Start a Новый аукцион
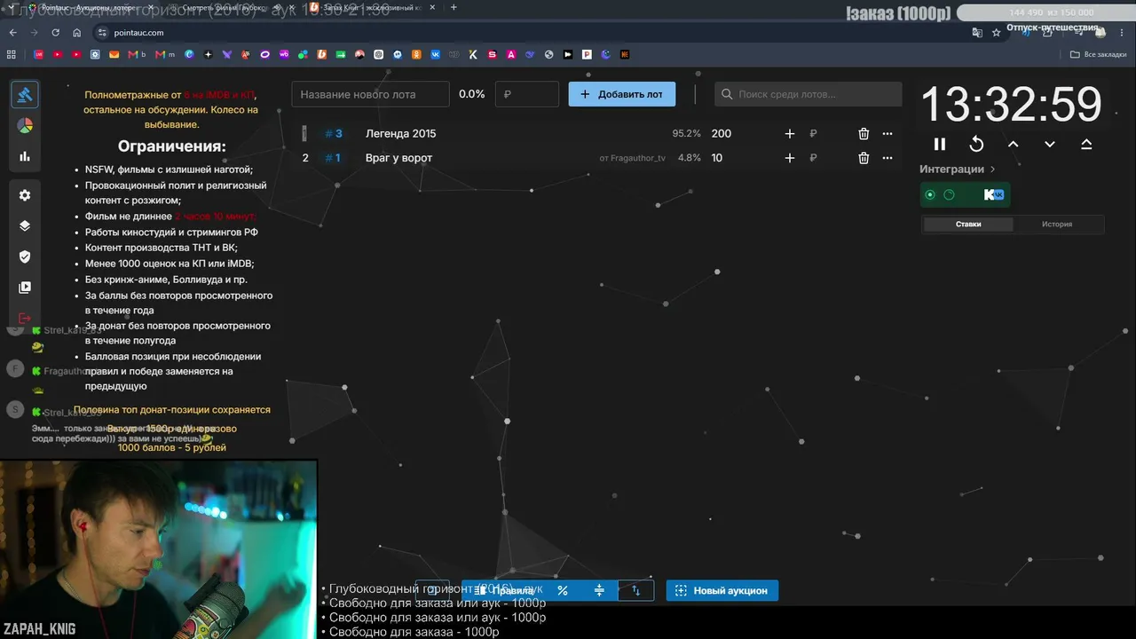The height and width of the screenshot is (639, 1136). (x=722, y=590)
